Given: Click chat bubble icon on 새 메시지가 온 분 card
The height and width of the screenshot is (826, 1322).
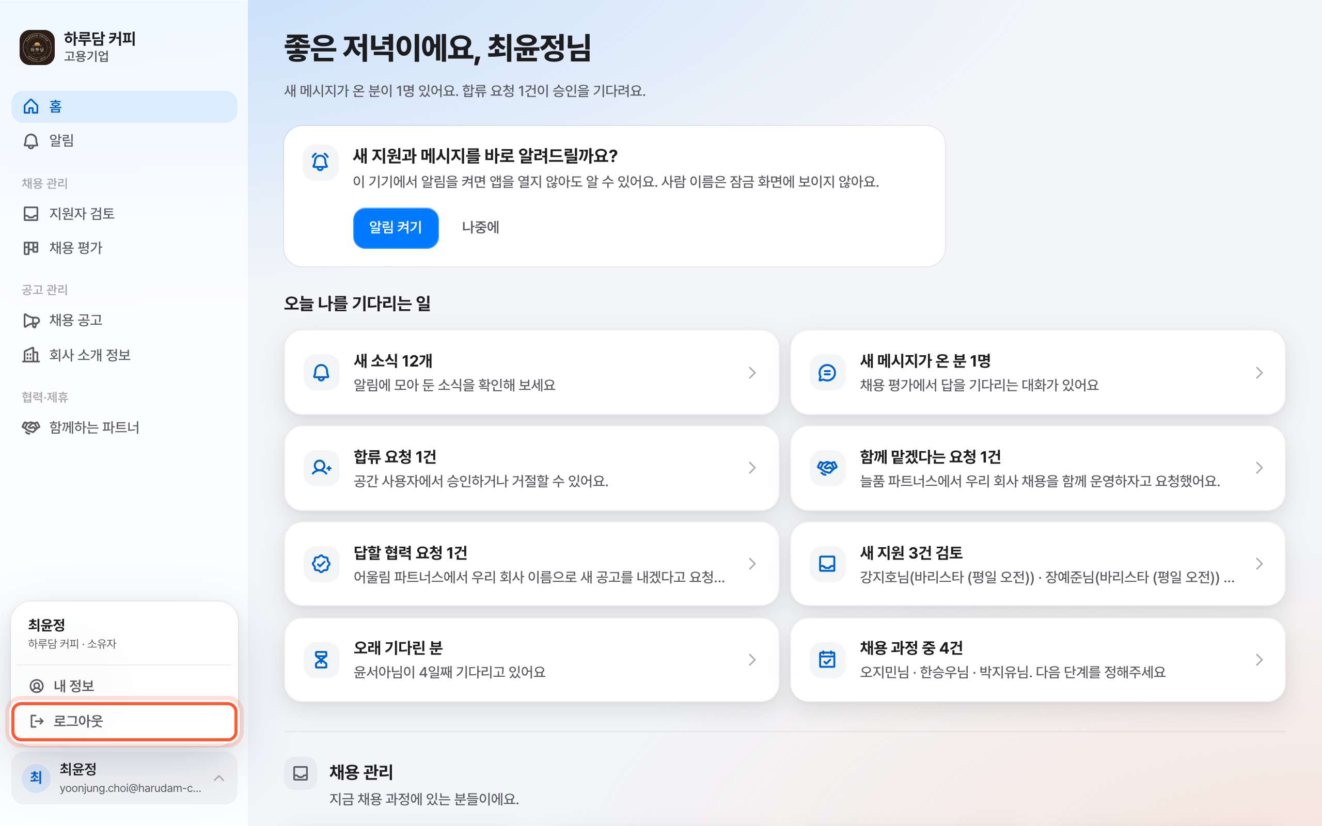Looking at the screenshot, I should point(827,373).
